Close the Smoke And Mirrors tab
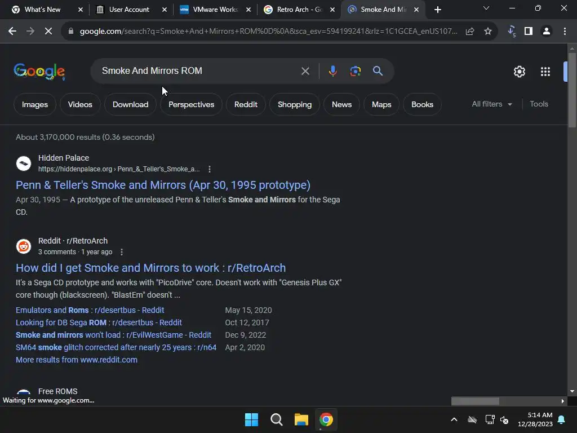 pyautogui.click(x=416, y=10)
